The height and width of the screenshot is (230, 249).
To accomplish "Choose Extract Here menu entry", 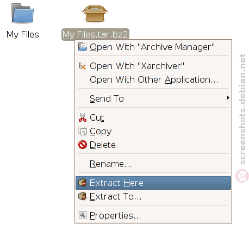I will (153, 183).
